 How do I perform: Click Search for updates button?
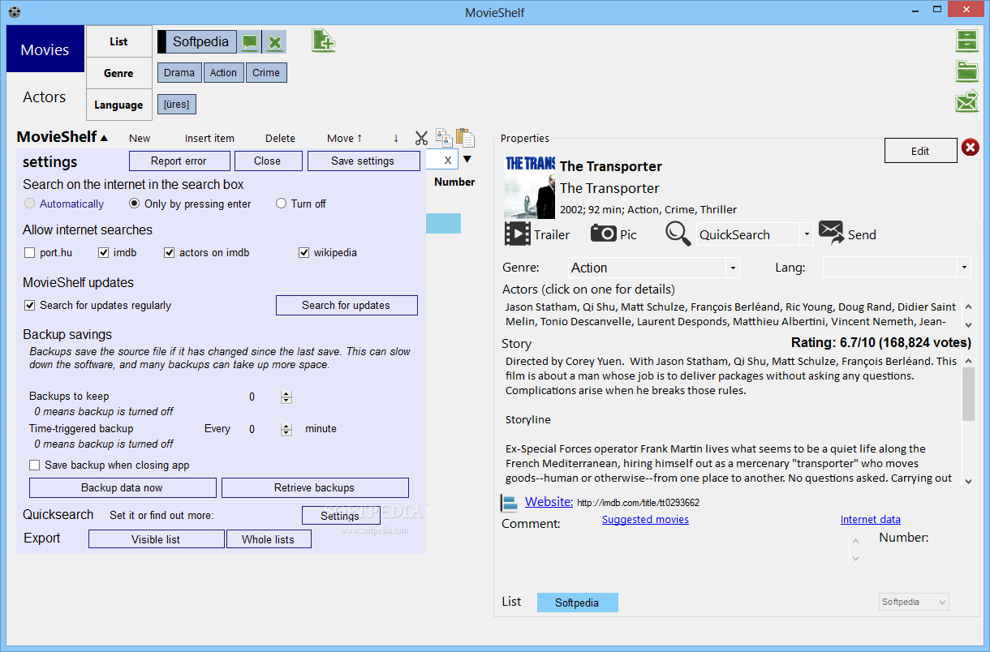click(346, 305)
